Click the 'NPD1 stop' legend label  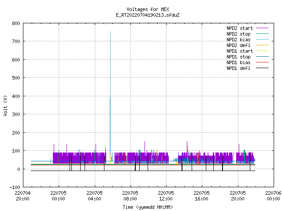click(x=238, y=57)
